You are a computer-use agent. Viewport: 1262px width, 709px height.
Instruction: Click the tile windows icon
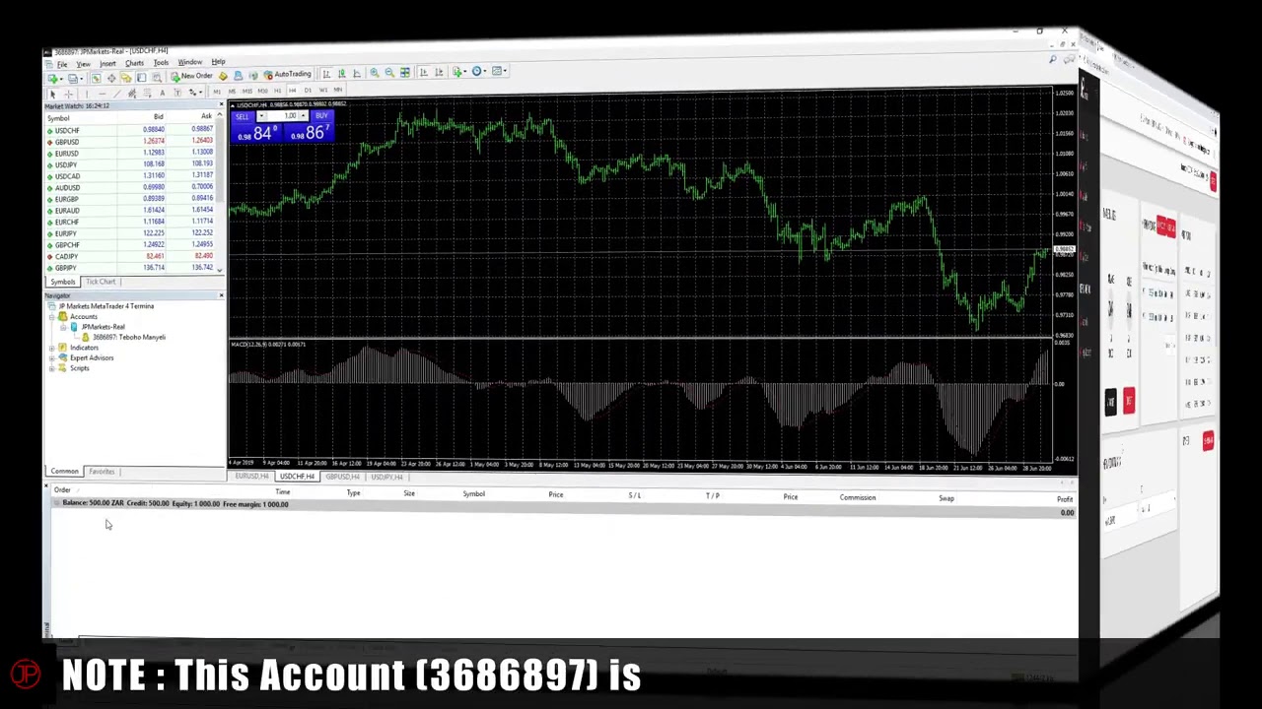coord(405,72)
